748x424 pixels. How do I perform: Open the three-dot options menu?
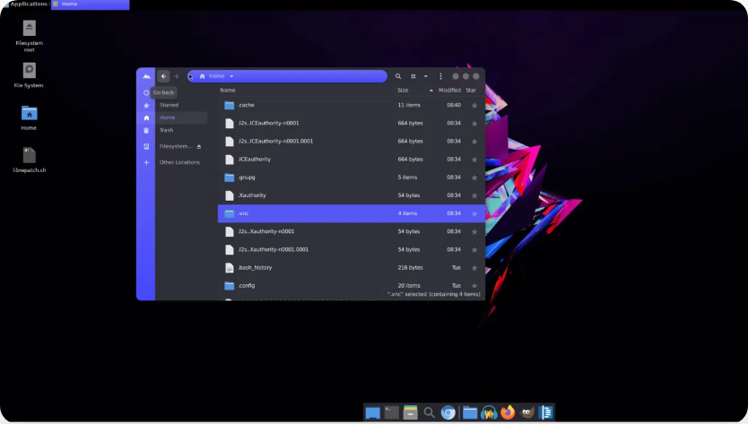tap(440, 76)
